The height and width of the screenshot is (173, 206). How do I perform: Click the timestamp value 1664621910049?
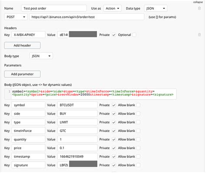tap(77, 156)
